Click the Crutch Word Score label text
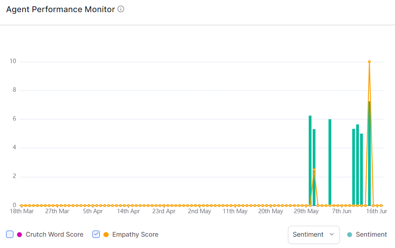Viewport: 395px width, 248px height. click(54, 235)
